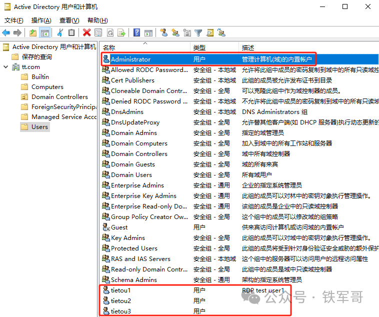Viewport: 379px width, 317px height.
Task: Open the 帮助(H) menu
Action: (97, 20)
